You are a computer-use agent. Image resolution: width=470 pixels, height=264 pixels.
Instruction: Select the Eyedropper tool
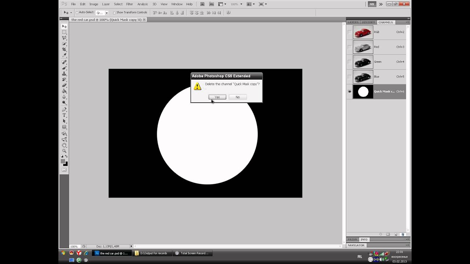(x=64, y=55)
